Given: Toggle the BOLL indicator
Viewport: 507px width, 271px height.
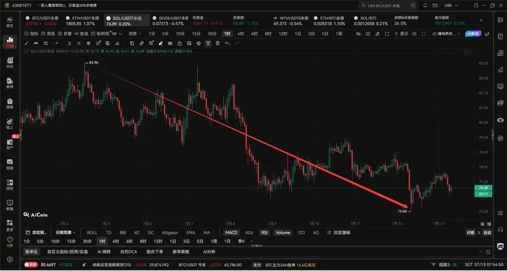Looking at the screenshot, I should click(x=92, y=232).
